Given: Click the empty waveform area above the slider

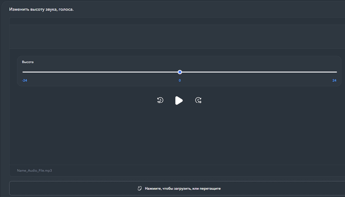Looking at the screenshot, I should click(177, 37).
